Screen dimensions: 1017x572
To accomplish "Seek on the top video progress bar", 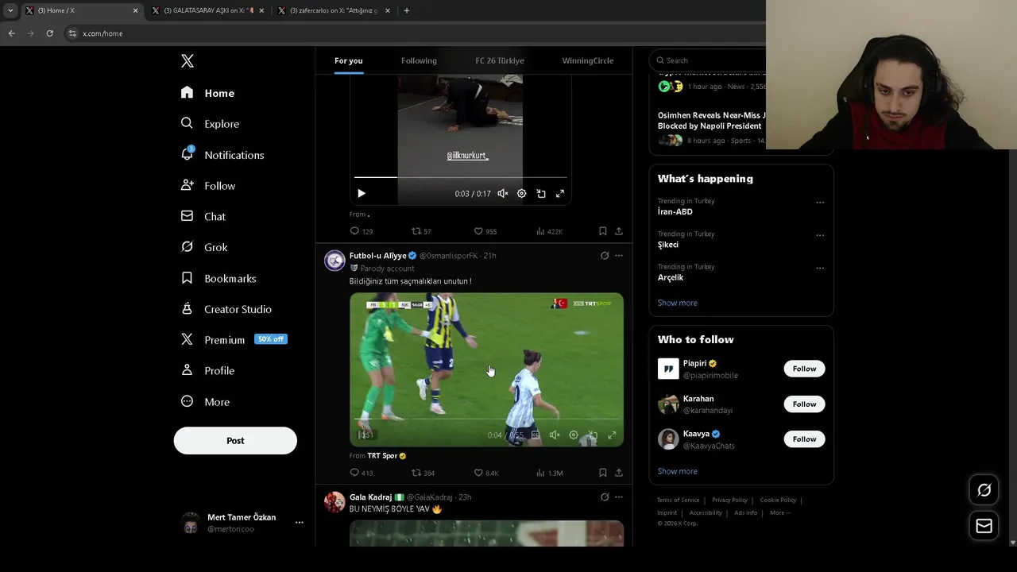I will click(461, 177).
